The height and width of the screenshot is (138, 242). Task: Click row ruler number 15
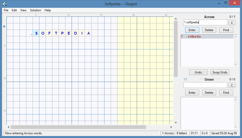pos(5,111)
